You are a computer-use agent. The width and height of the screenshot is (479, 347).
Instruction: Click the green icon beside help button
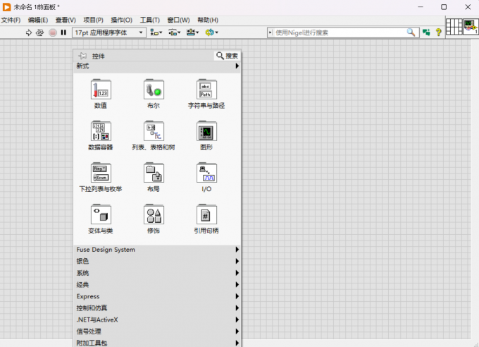click(426, 32)
